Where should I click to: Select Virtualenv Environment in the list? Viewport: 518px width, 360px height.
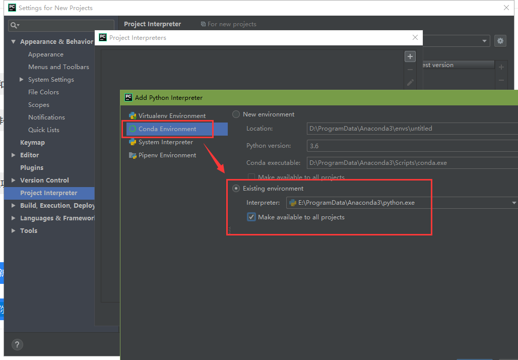(177, 115)
